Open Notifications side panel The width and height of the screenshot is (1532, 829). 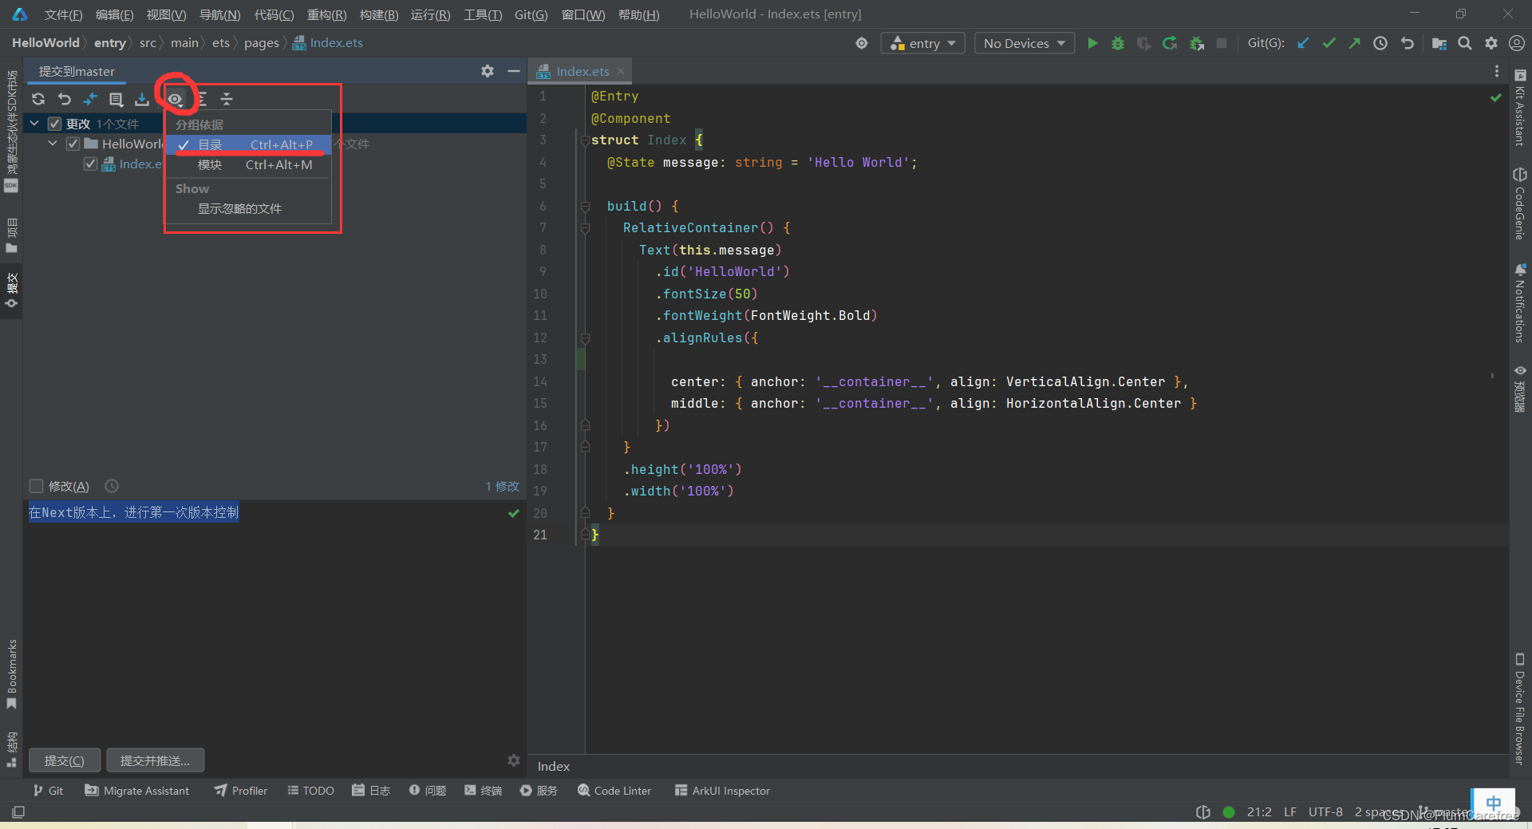click(1520, 303)
